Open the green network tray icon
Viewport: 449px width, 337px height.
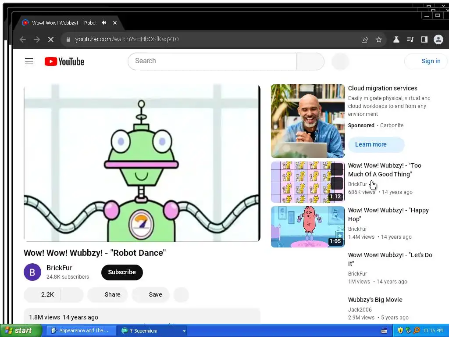pyautogui.click(x=408, y=330)
